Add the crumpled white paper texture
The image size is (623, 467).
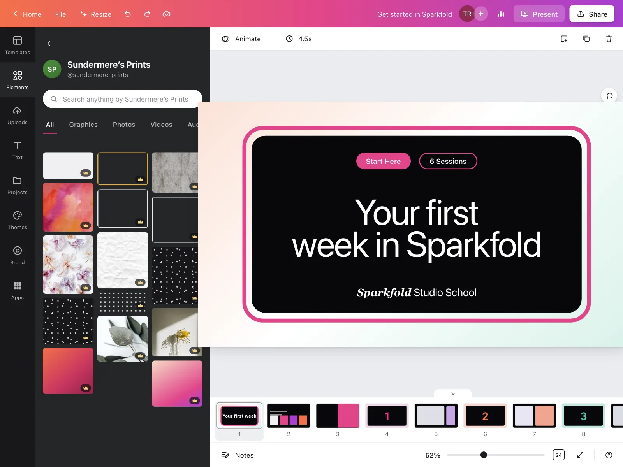pyautogui.click(x=123, y=260)
